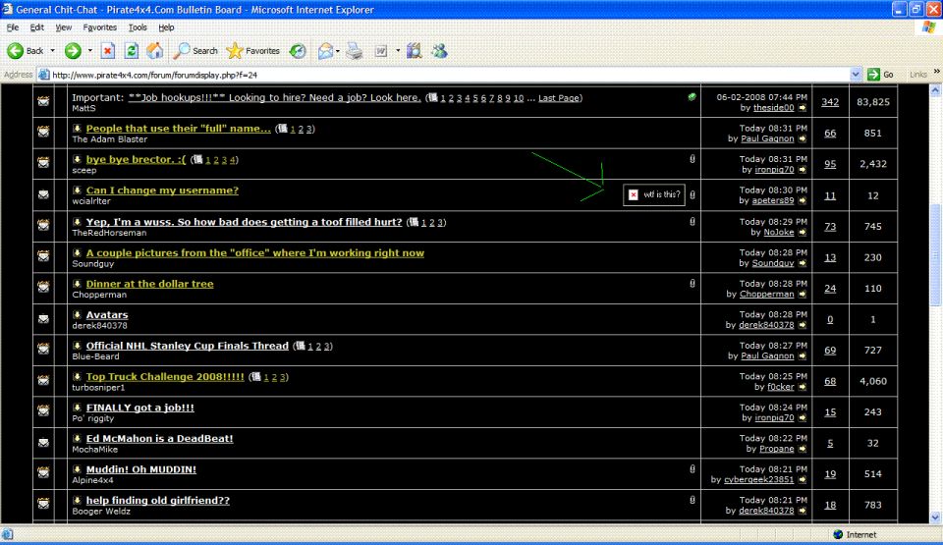Expand the Edit button dropdown arrow
Viewport: 943px width, 545px height.
point(398,51)
